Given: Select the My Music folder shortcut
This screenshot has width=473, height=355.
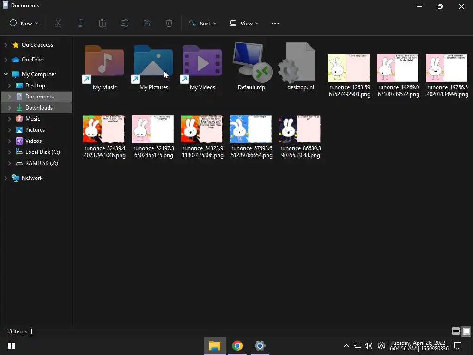Looking at the screenshot, I should point(104,64).
